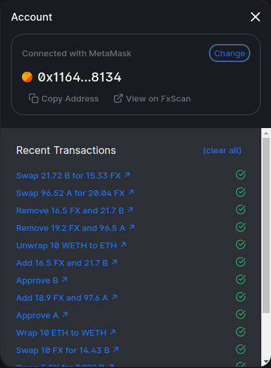Open Add 16.5 FX and 21.7 B transaction

tap(67, 263)
